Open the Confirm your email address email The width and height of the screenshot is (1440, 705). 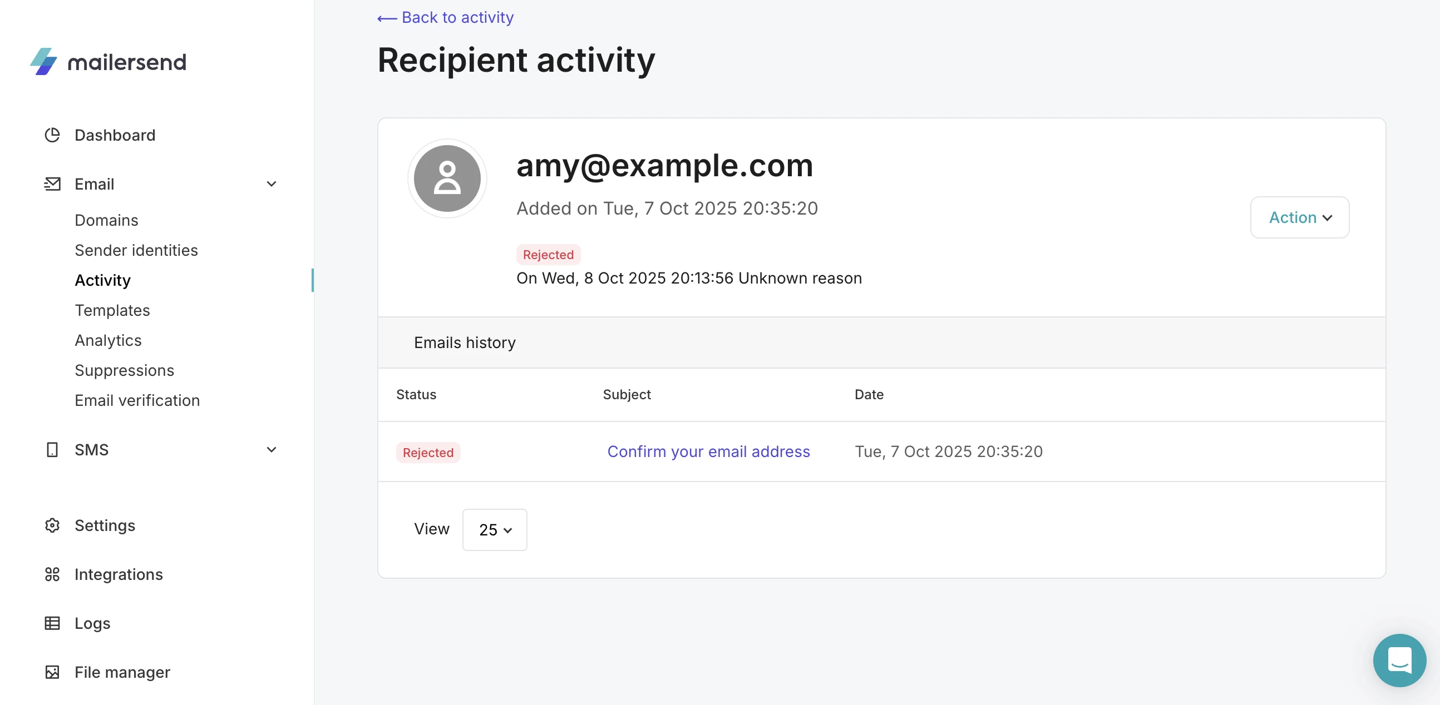tap(709, 452)
